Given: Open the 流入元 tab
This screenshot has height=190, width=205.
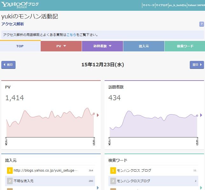Looking at the screenshot, I should (144, 46).
